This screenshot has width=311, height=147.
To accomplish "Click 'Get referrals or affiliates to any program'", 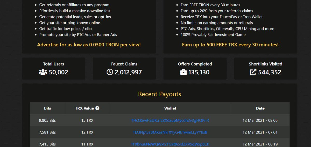I will (74, 5).
